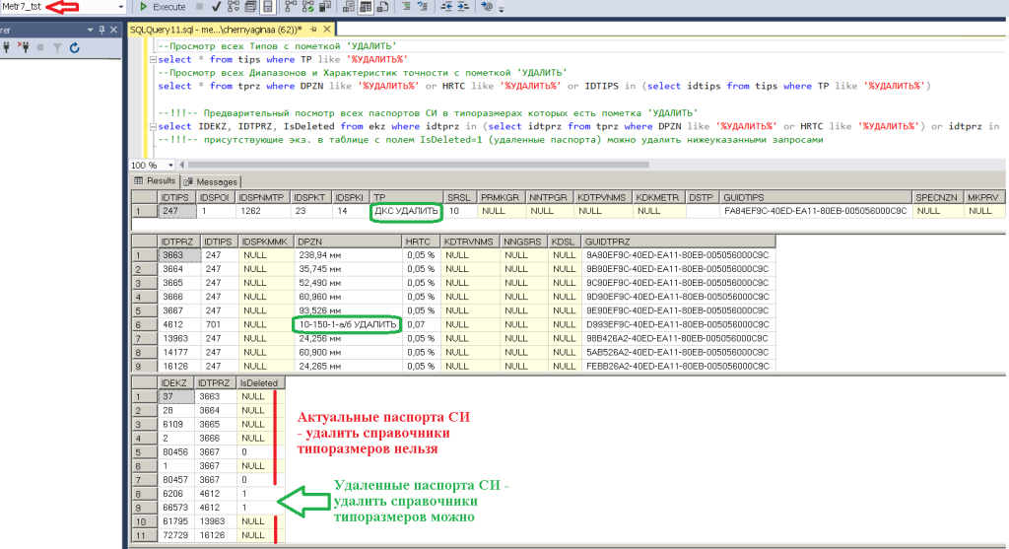Click the SPECNZN column header
This screenshot has height=549, width=1009.
click(937, 197)
